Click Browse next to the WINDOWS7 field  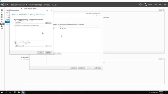48,23
